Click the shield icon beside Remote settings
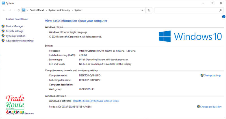226x119 pixels. click(x=3, y=31)
